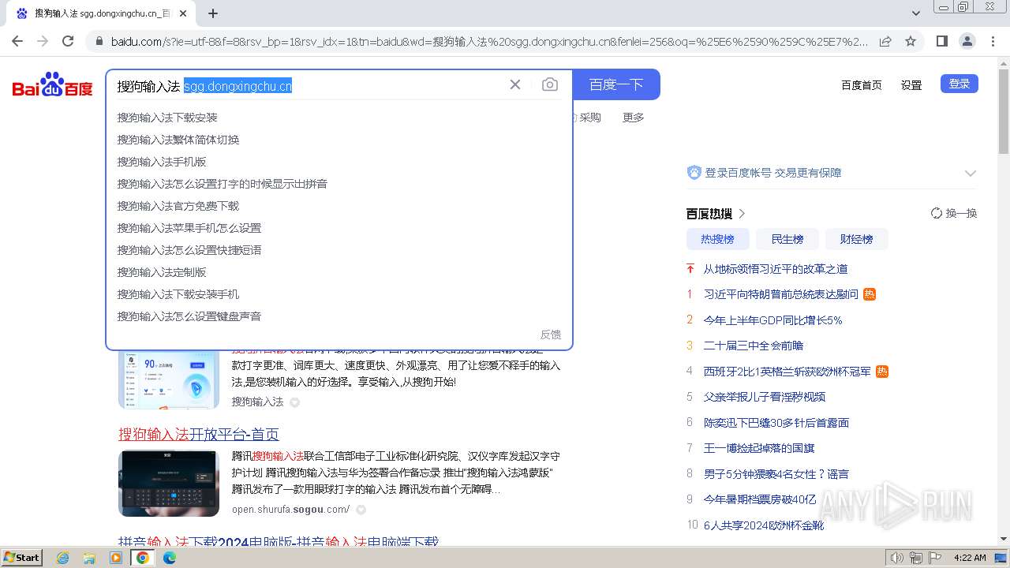Refresh hot list with 换一换

tap(954, 213)
